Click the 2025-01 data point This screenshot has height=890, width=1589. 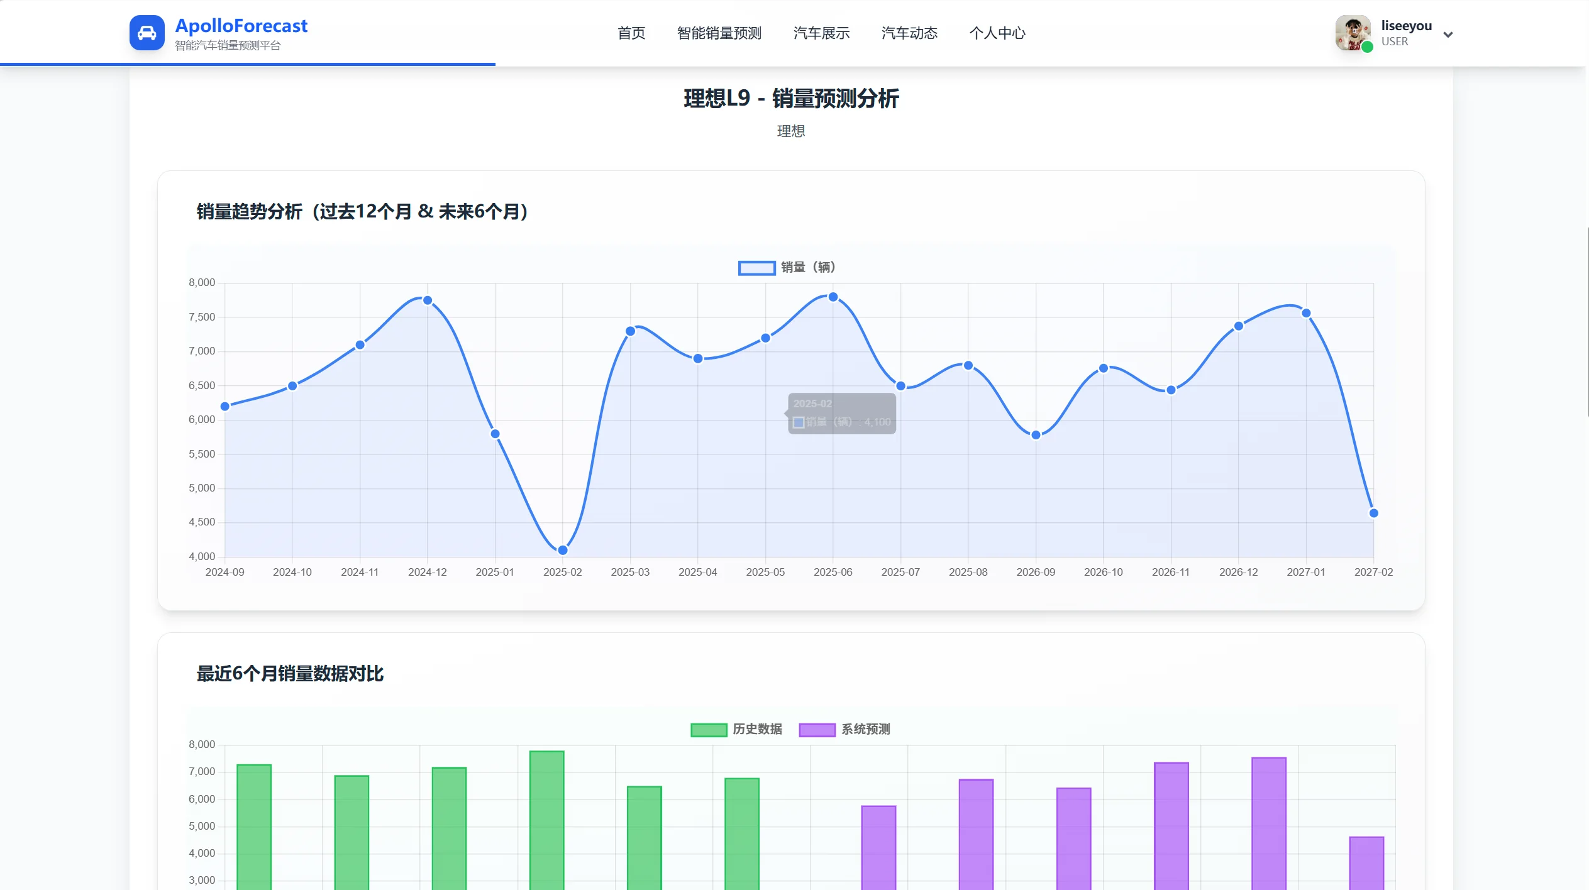point(495,434)
